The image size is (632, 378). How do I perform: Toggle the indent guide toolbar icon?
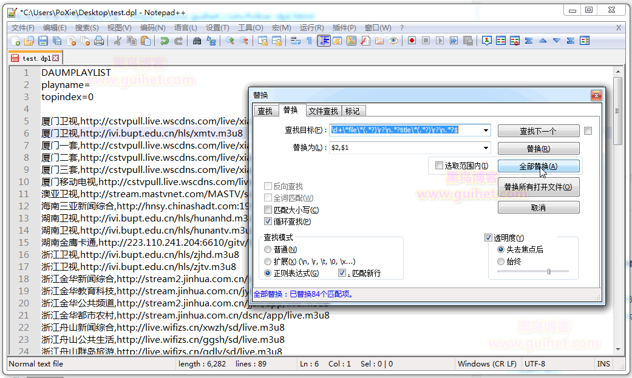324,41
